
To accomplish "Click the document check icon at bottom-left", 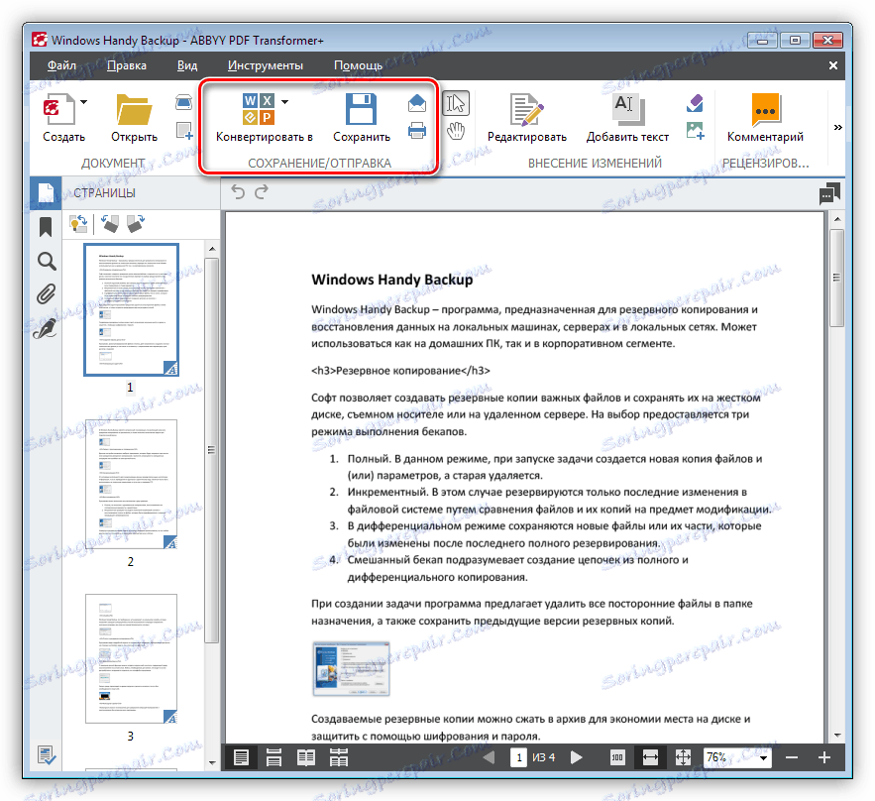I will click(x=46, y=755).
